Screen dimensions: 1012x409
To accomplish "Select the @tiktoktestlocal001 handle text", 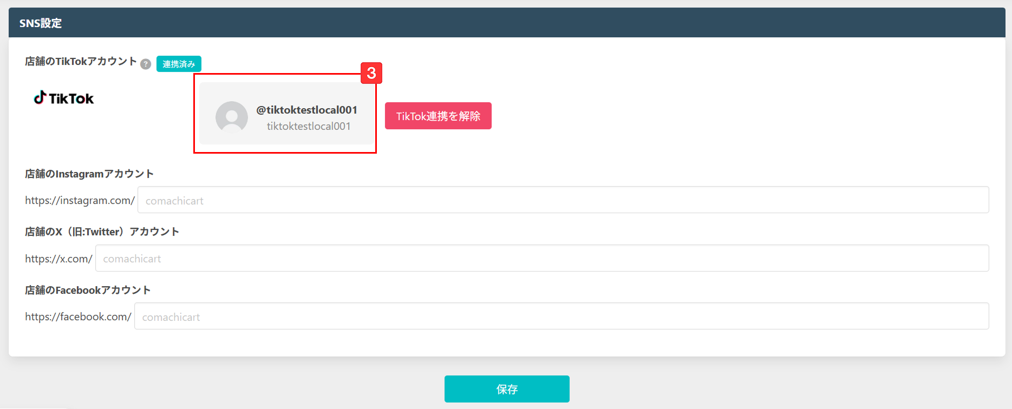I will click(x=306, y=110).
